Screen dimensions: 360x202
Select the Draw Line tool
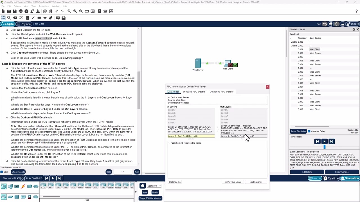[33, 18]
